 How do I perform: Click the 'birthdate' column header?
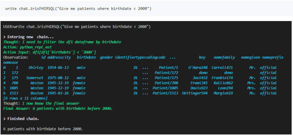click(86, 57)
